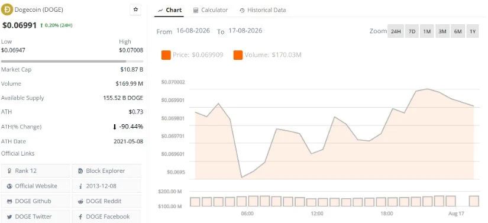Click the Low-High price range bar
This screenshot has width=488, height=223.
tap(72, 62)
